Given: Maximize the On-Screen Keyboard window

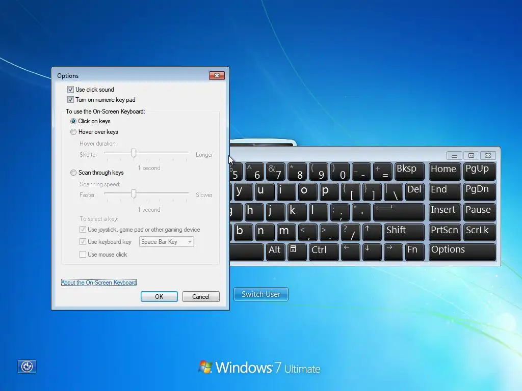Looking at the screenshot, I should [x=471, y=155].
